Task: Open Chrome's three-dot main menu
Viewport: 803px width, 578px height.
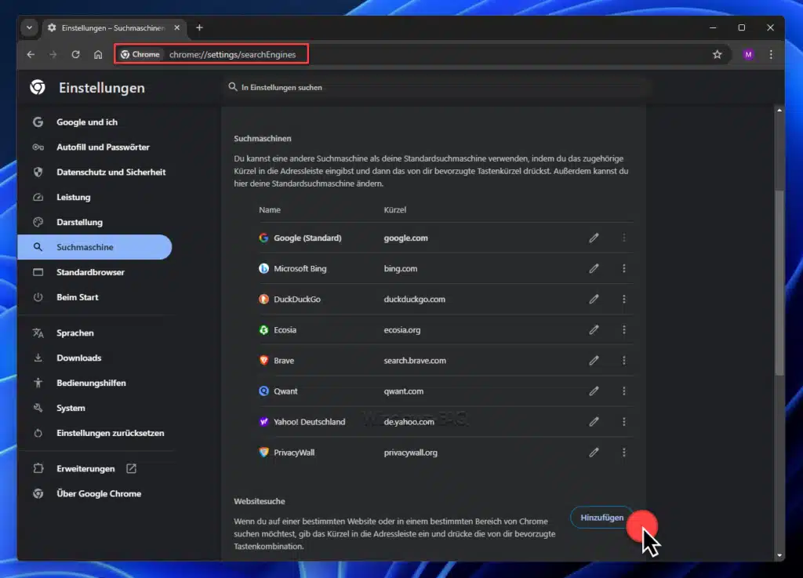Action: coord(771,54)
